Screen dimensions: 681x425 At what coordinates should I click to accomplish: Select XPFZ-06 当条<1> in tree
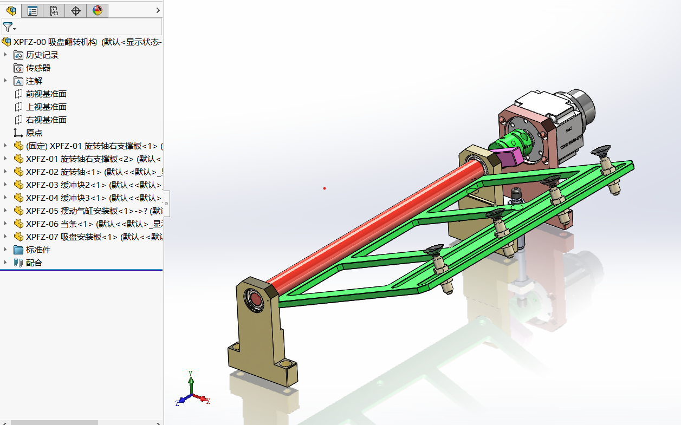pos(94,224)
